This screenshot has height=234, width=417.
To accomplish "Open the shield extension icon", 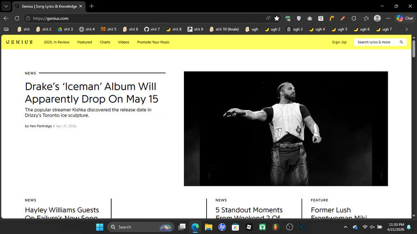I will click(x=299, y=18).
